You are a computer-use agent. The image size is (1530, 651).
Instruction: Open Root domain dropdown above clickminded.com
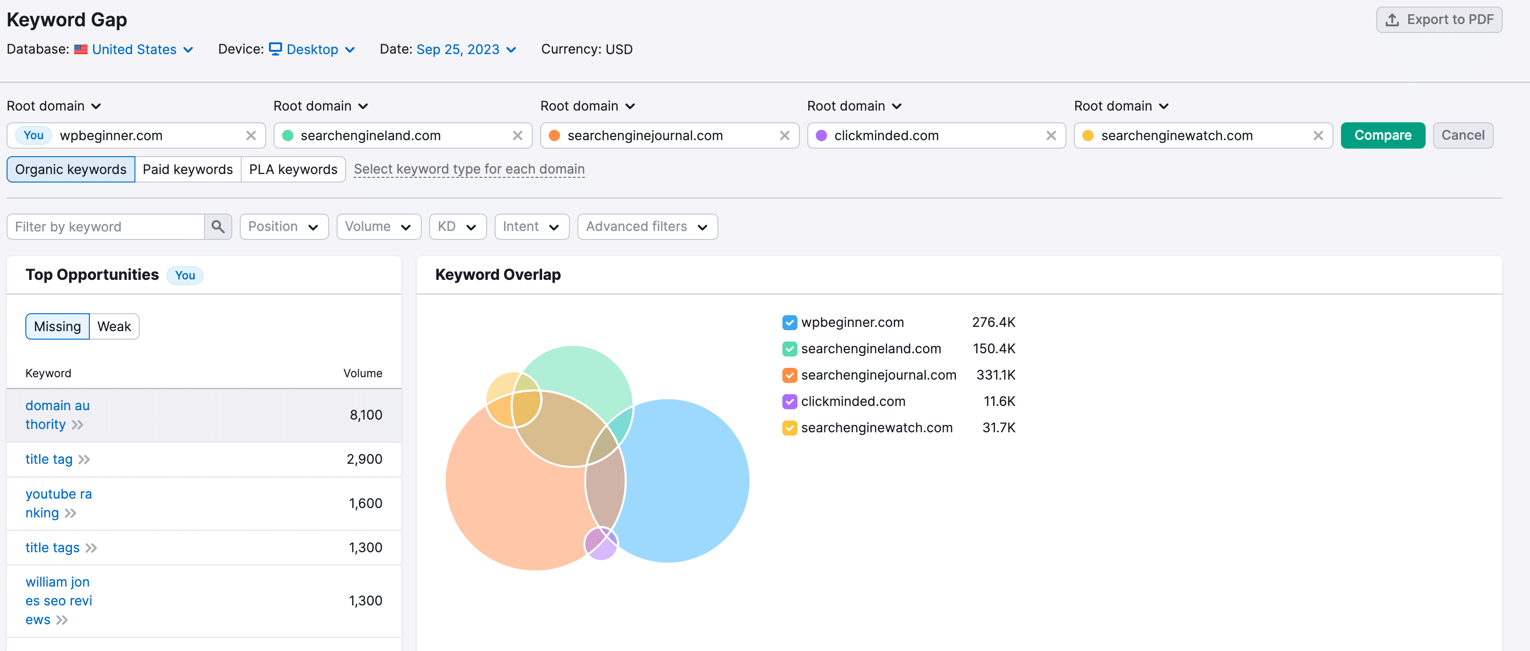click(855, 106)
